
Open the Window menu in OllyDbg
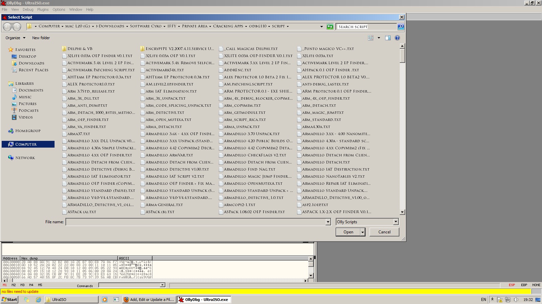click(76, 9)
